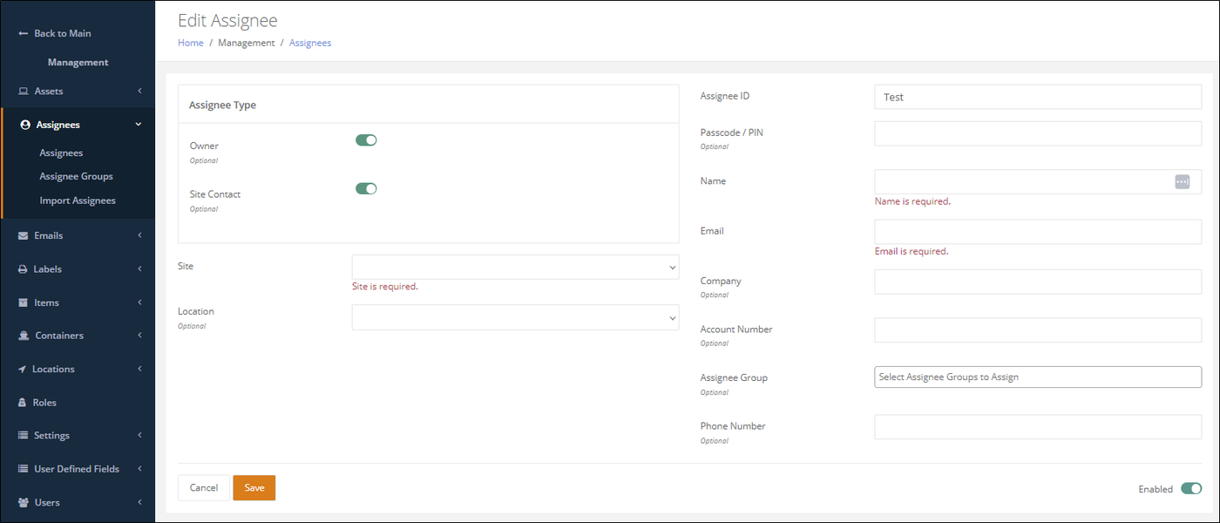The width and height of the screenshot is (1220, 523).
Task: Select User Defined Fields menu item
Action: (x=77, y=469)
